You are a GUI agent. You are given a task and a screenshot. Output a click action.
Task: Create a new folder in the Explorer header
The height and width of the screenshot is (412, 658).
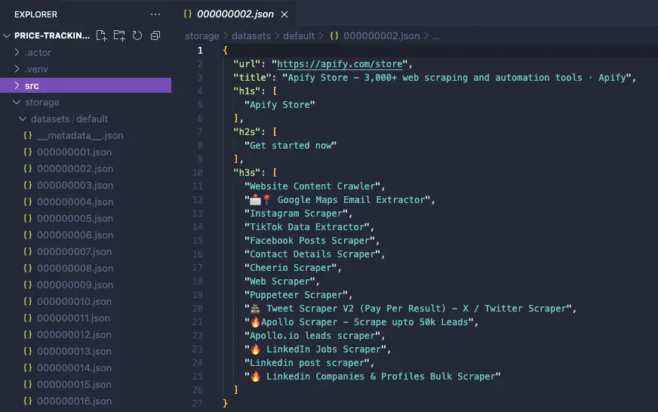point(119,35)
